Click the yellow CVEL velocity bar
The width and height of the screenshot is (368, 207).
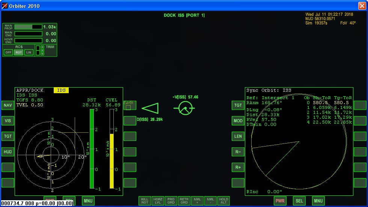pos(112,161)
